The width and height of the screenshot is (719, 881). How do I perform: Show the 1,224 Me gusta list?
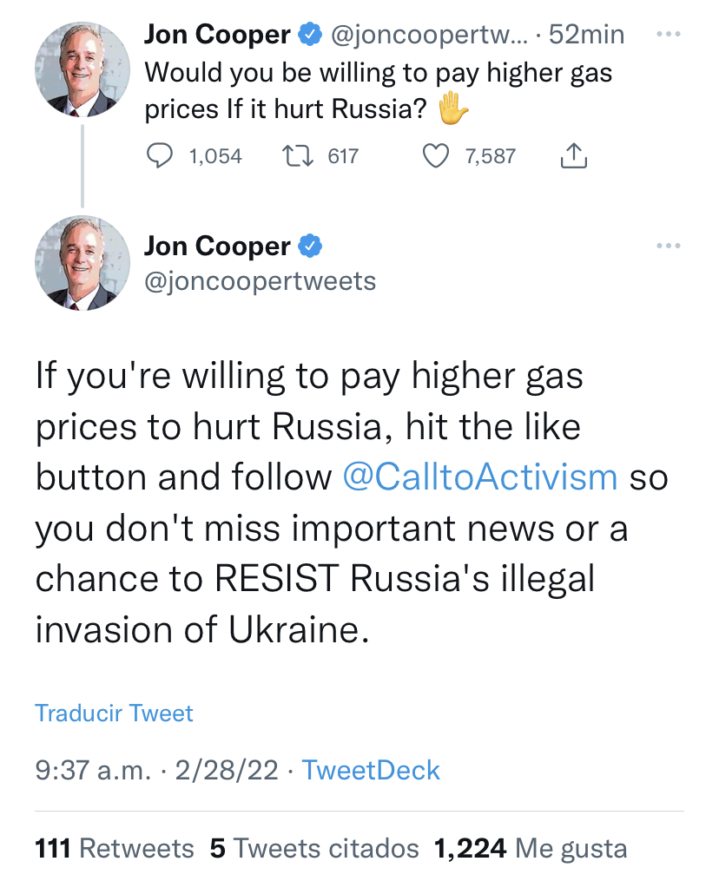530,848
